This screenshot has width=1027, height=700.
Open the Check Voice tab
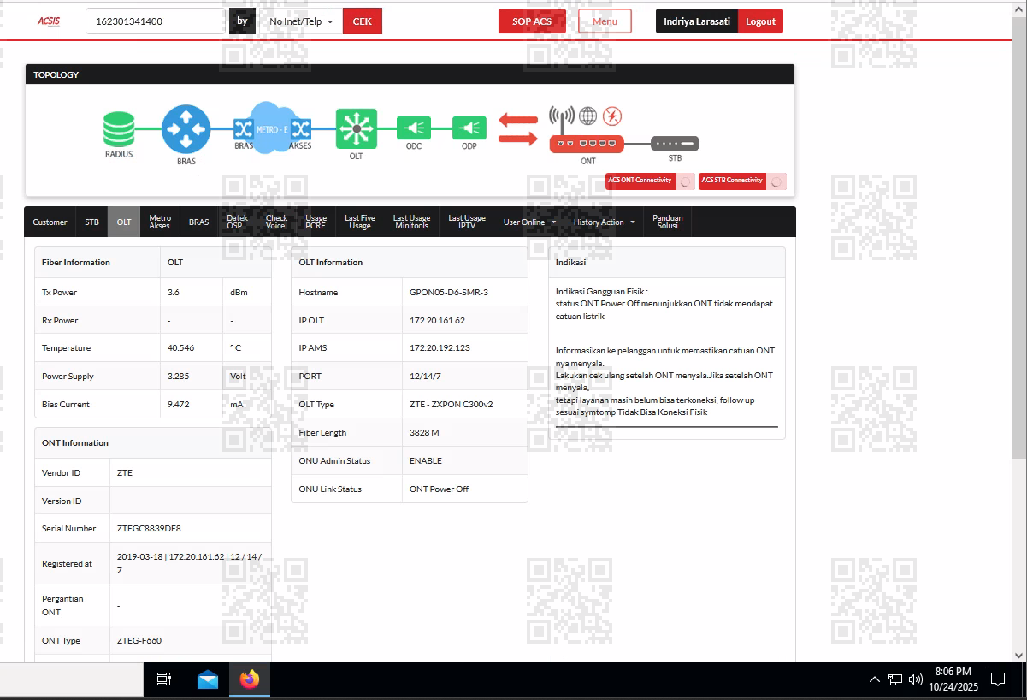tap(276, 222)
